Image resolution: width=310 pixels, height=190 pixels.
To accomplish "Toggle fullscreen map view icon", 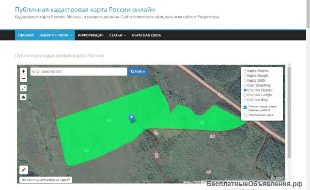I will click(x=23, y=88).
